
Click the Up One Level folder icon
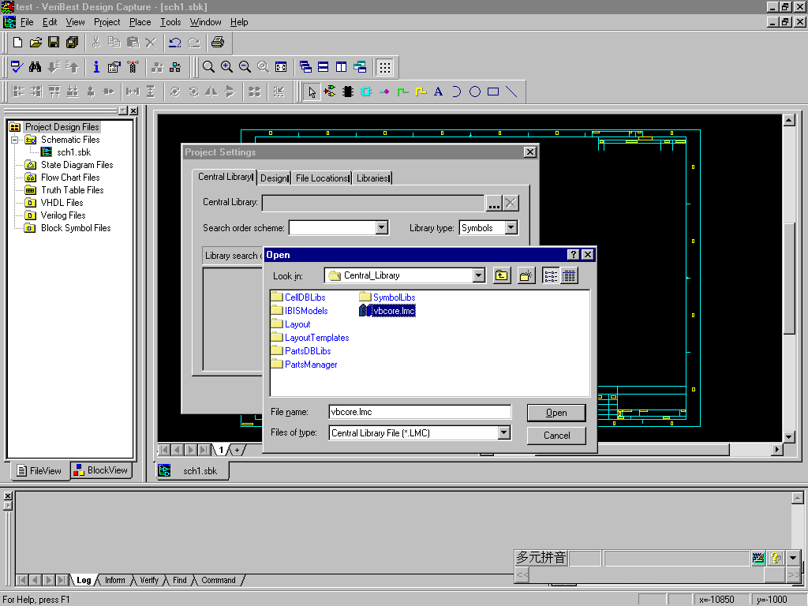coord(502,275)
